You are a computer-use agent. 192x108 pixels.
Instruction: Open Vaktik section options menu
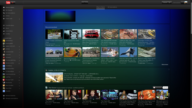point(169,70)
